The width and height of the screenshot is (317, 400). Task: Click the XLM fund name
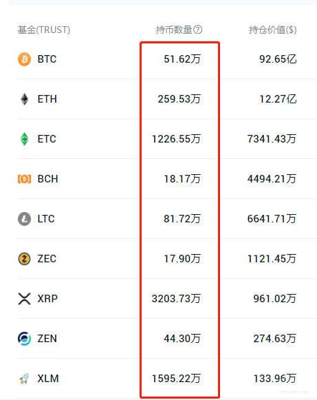(x=48, y=379)
